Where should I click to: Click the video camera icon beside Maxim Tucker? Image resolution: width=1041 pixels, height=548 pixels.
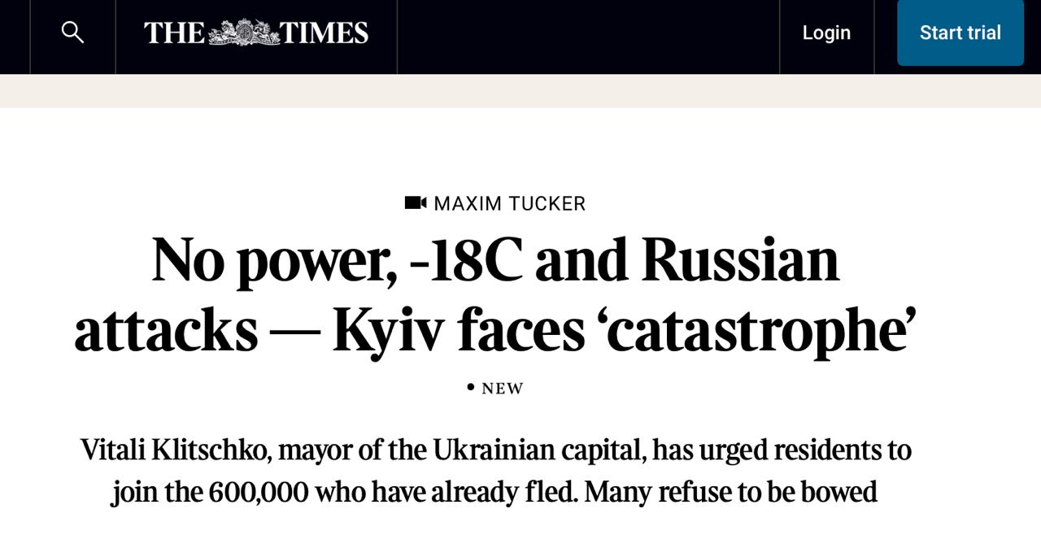pos(415,202)
